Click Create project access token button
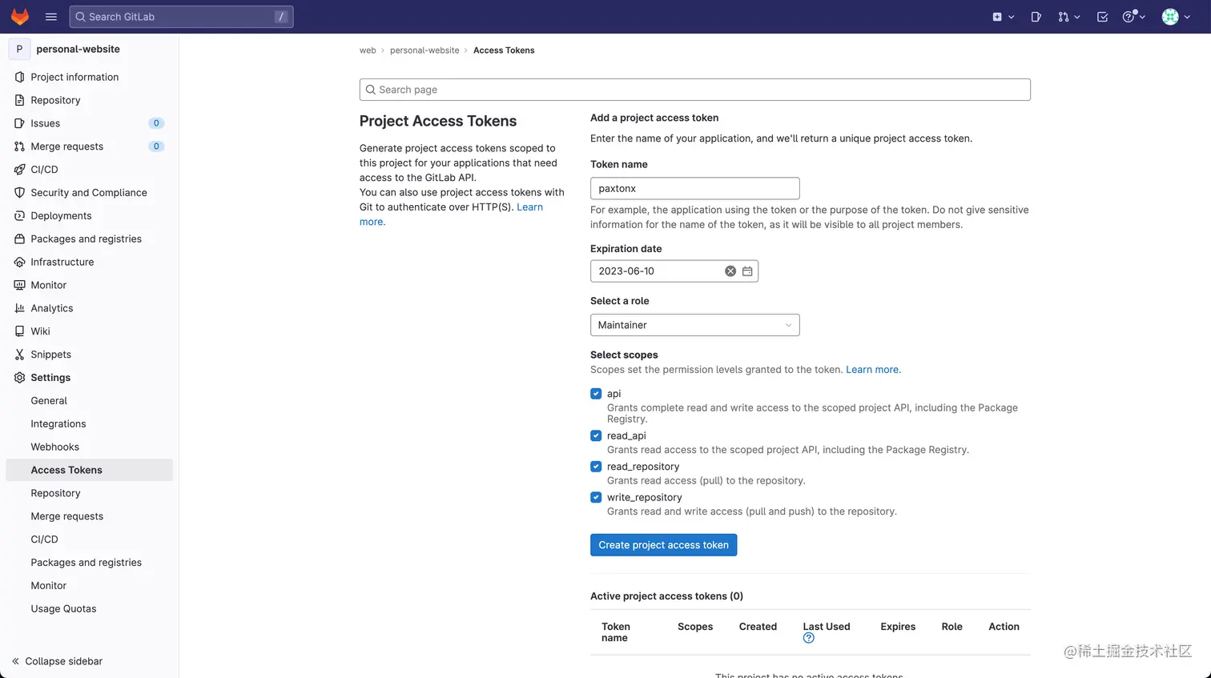This screenshot has width=1211, height=678. [x=663, y=545]
